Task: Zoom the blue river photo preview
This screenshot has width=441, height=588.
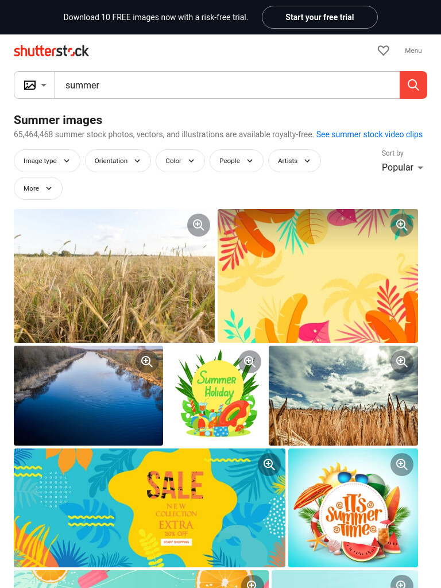Action: 146,362
